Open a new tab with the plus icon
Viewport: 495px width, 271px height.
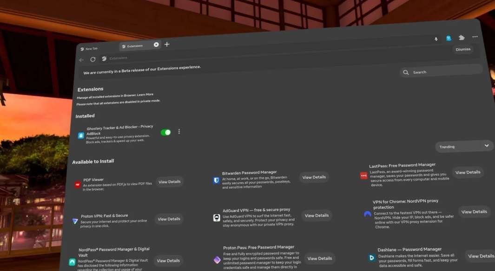click(x=167, y=44)
